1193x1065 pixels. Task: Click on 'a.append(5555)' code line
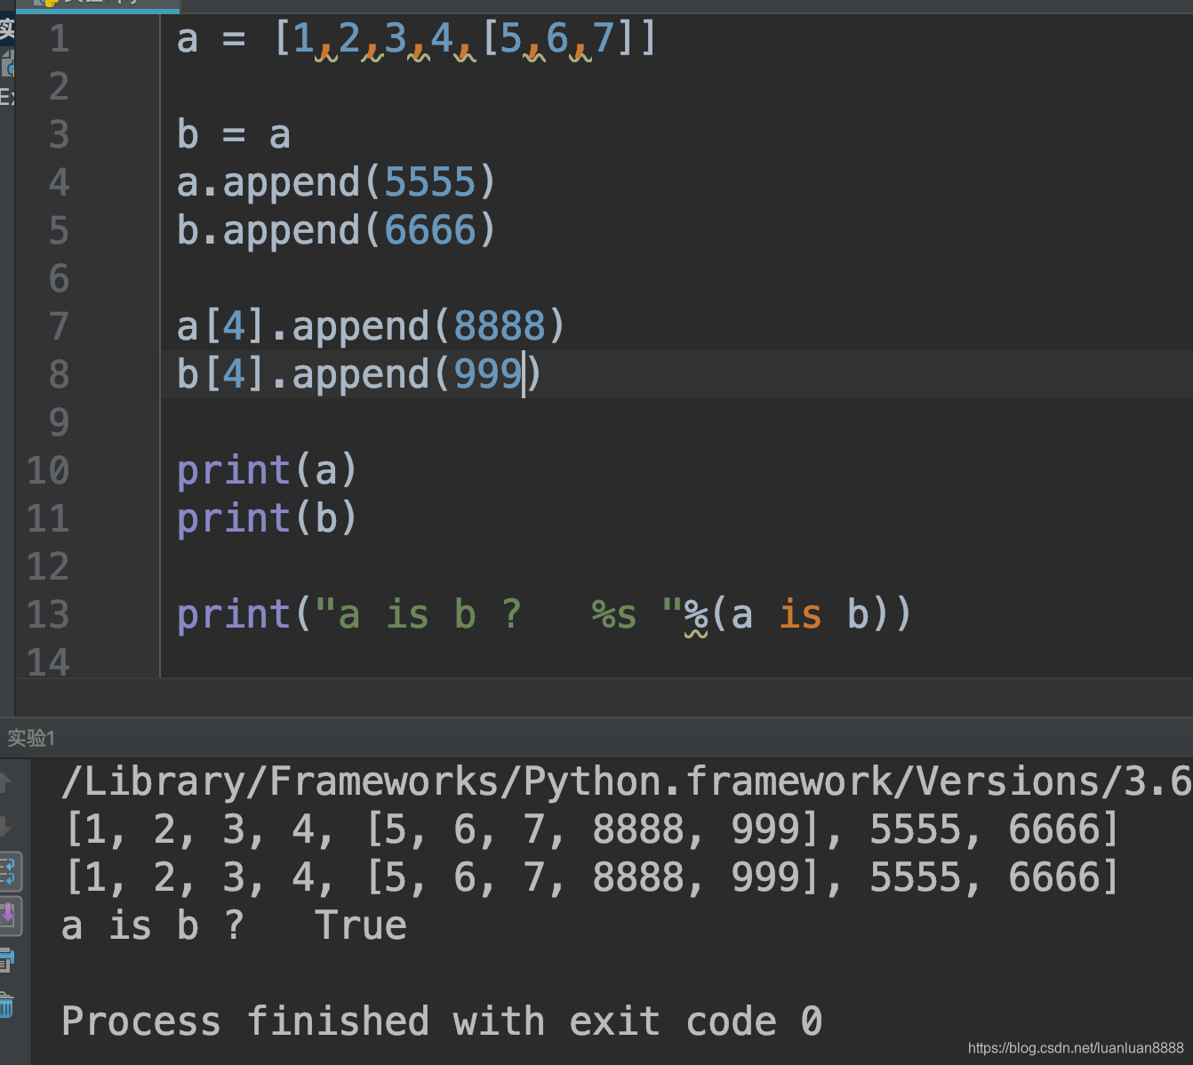(x=336, y=183)
